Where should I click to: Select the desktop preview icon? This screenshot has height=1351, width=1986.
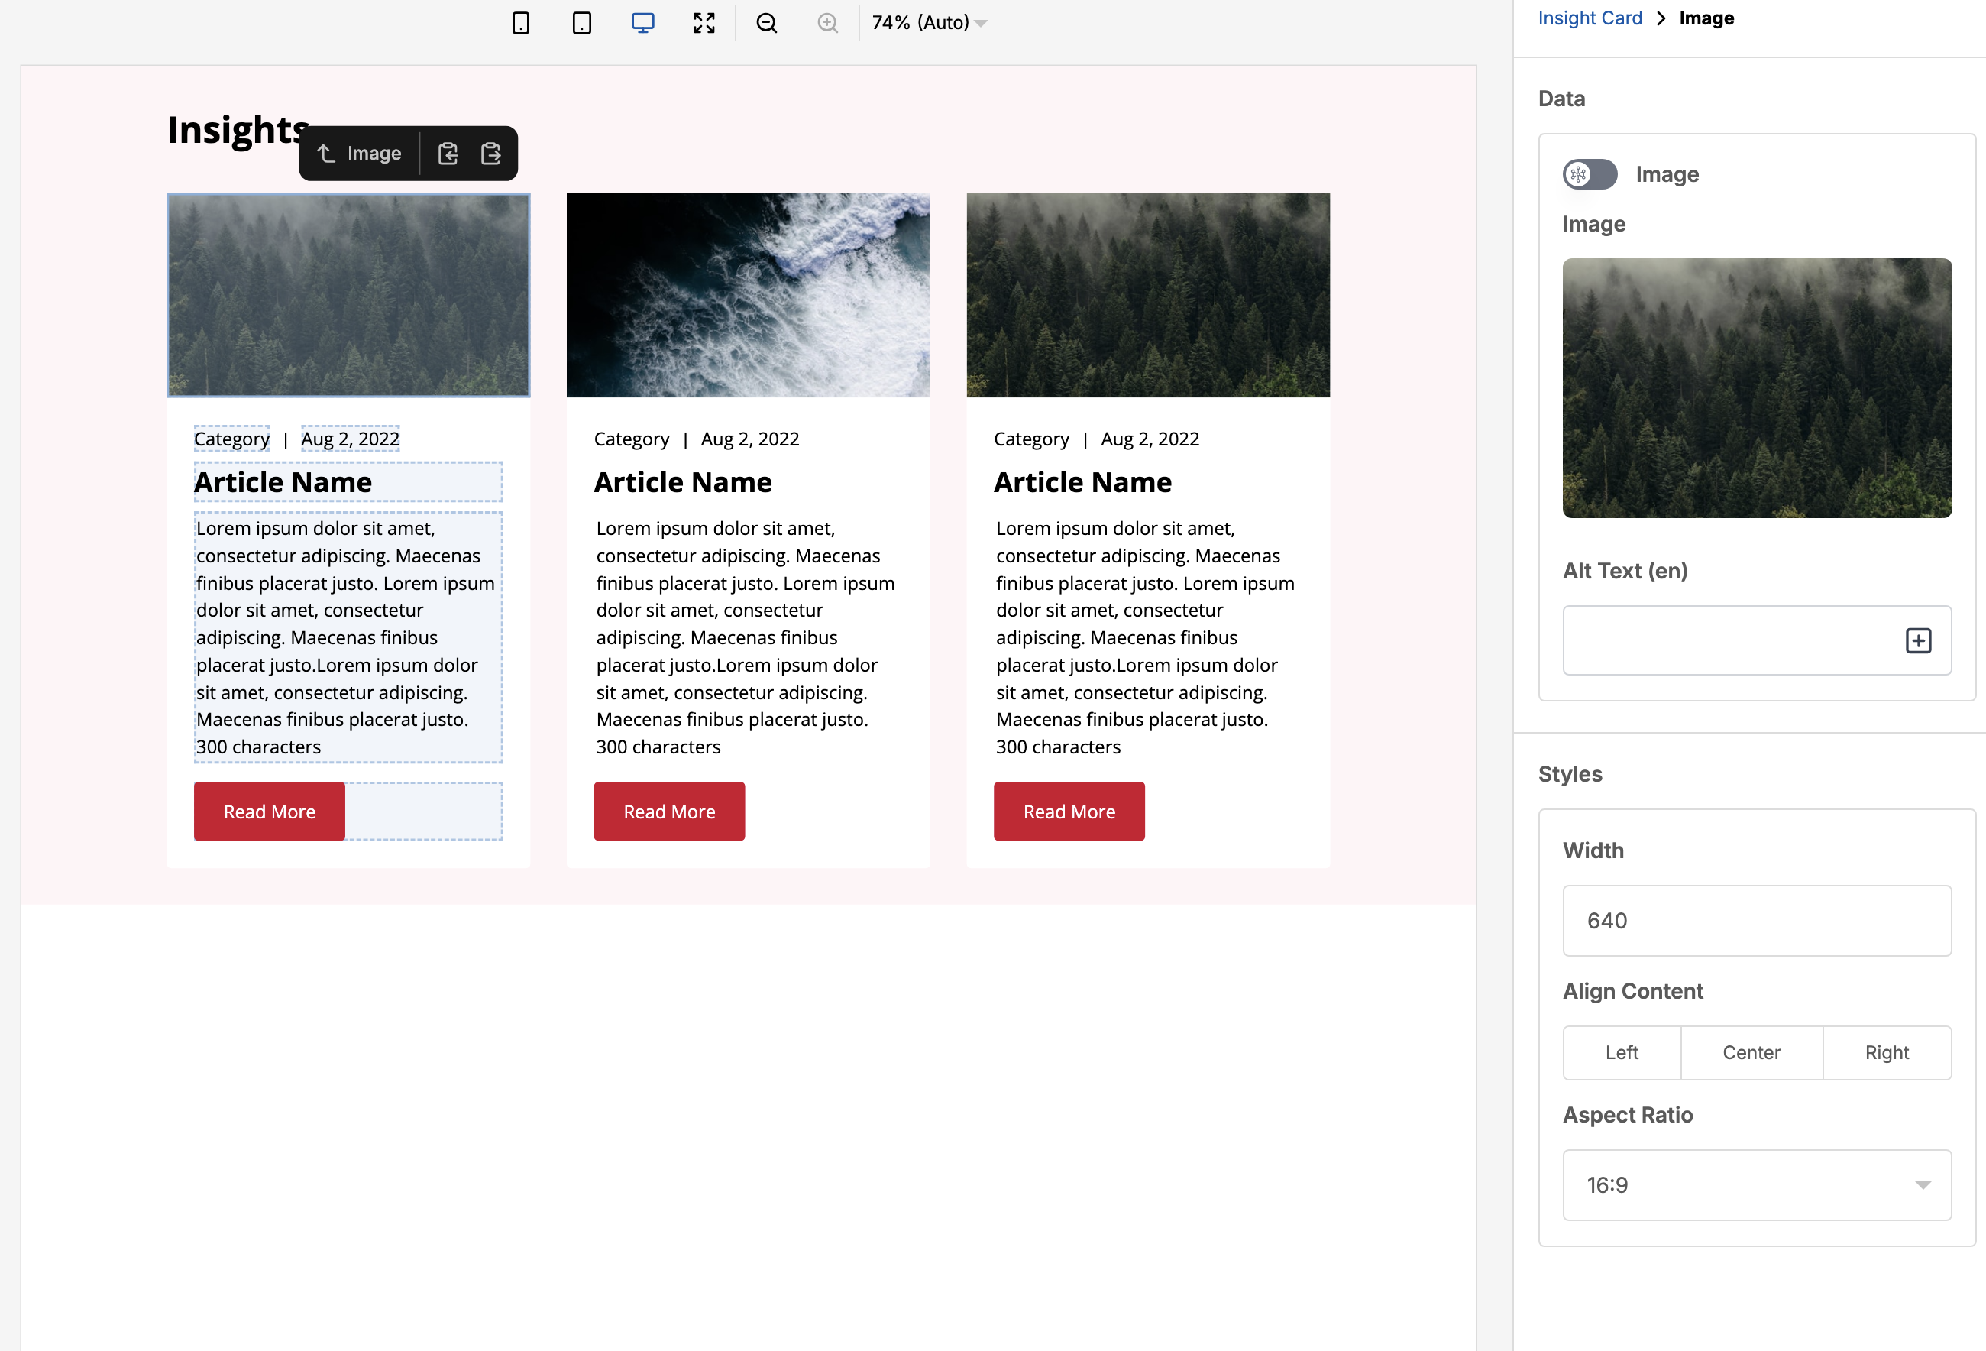(642, 23)
